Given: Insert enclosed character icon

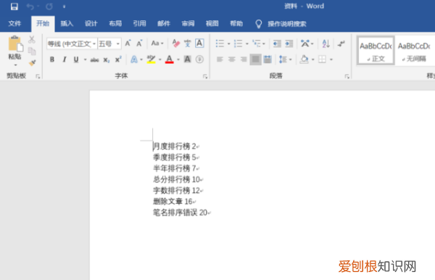Looking at the screenshot, I should (x=199, y=59).
